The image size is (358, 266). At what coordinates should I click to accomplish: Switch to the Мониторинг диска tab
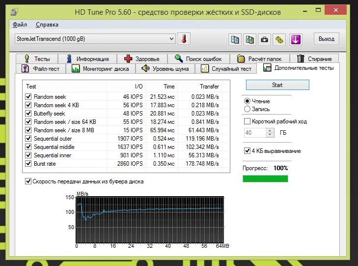point(101,68)
